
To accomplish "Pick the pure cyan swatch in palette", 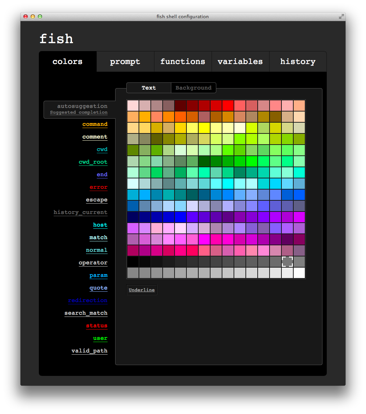I will (228, 183).
